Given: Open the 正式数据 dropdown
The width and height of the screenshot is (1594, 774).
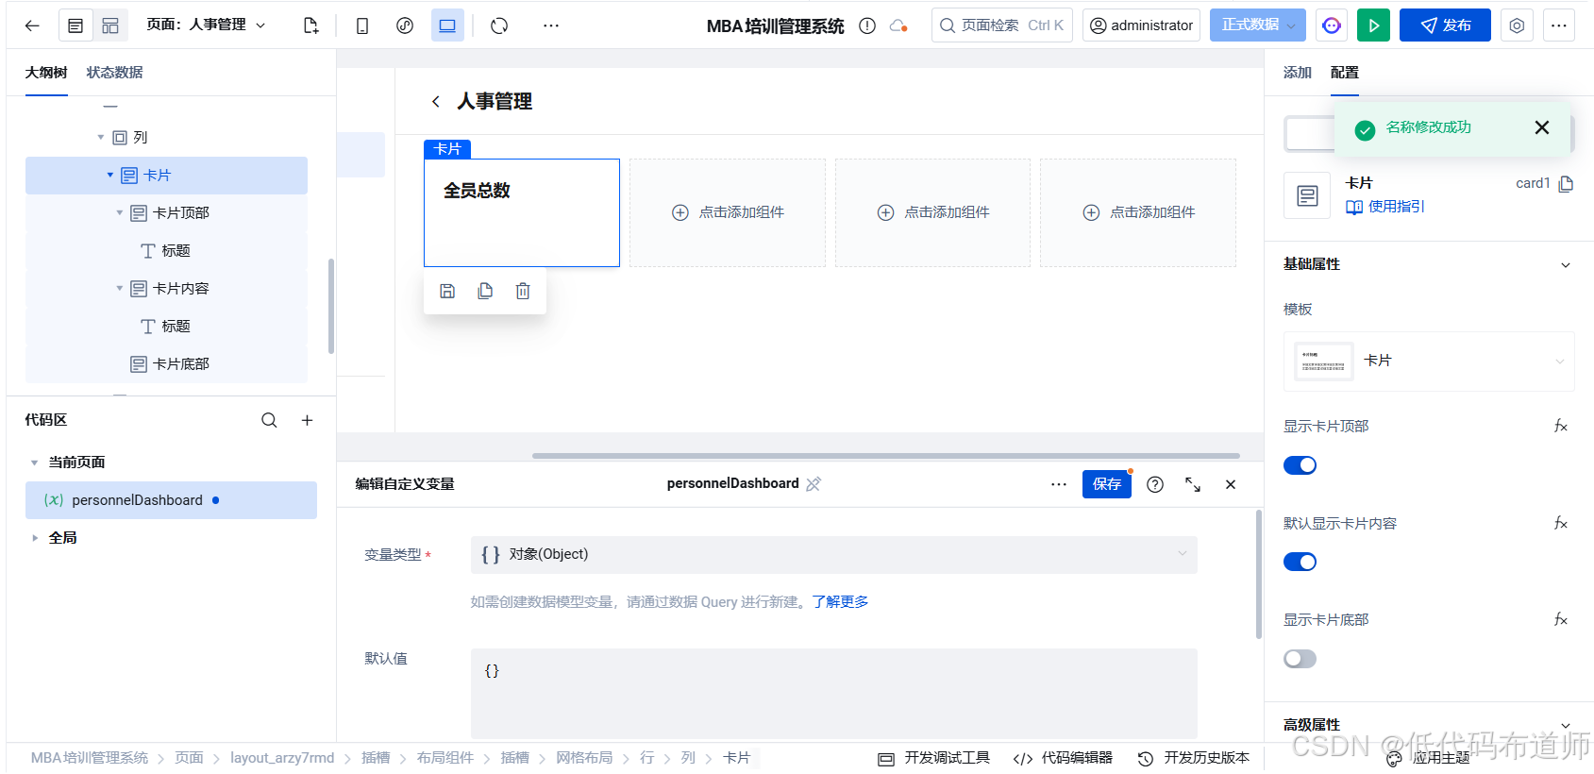Looking at the screenshot, I should [x=1258, y=25].
